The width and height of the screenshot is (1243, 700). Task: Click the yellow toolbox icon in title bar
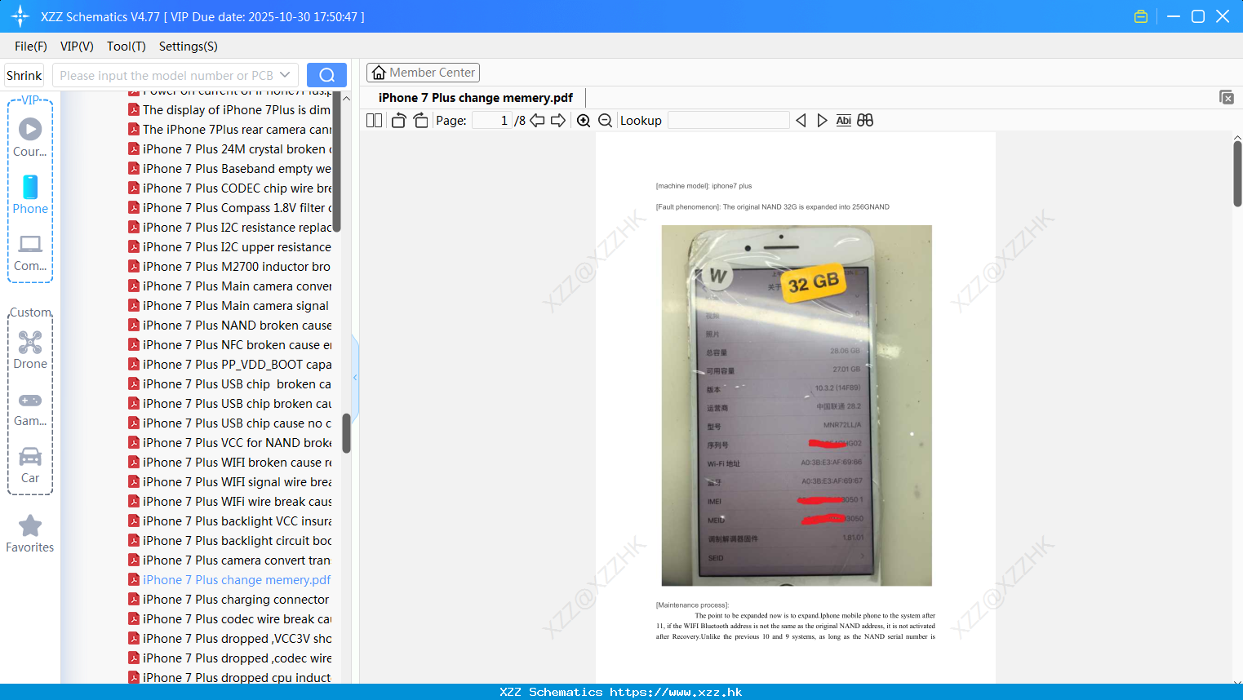1141,16
